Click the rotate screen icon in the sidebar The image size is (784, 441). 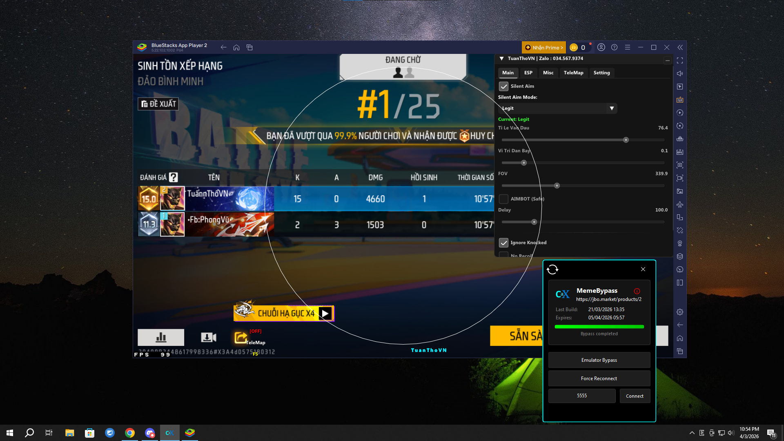click(680, 230)
